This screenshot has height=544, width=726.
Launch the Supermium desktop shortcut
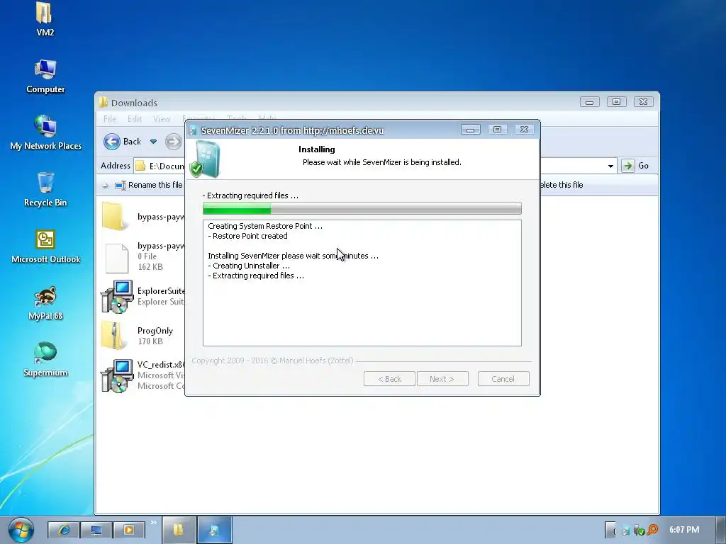(45, 360)
